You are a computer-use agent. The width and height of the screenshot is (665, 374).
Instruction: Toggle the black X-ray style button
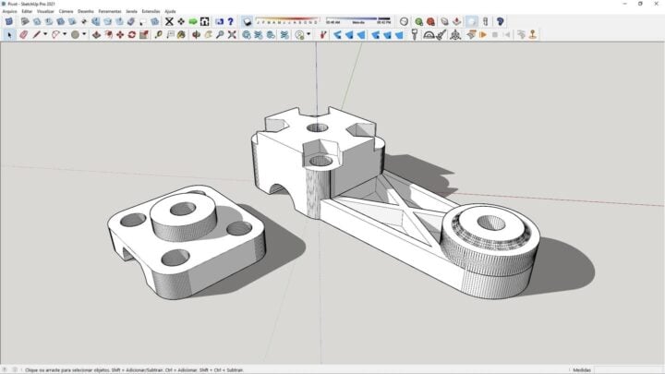point(169,21)
